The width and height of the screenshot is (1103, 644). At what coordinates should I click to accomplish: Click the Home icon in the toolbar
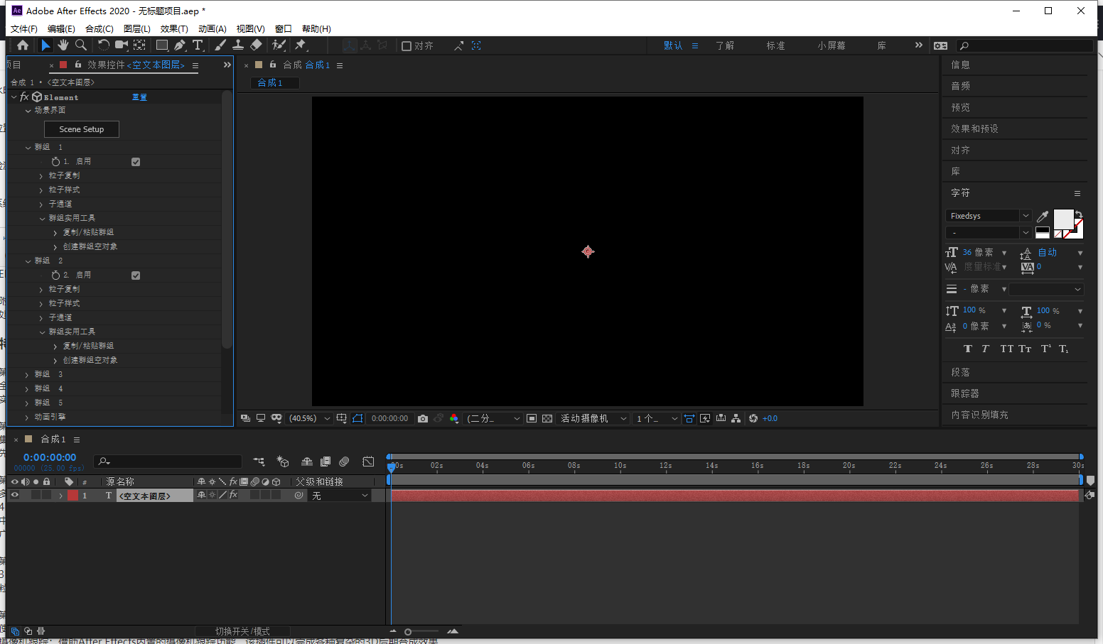(23, 45)
